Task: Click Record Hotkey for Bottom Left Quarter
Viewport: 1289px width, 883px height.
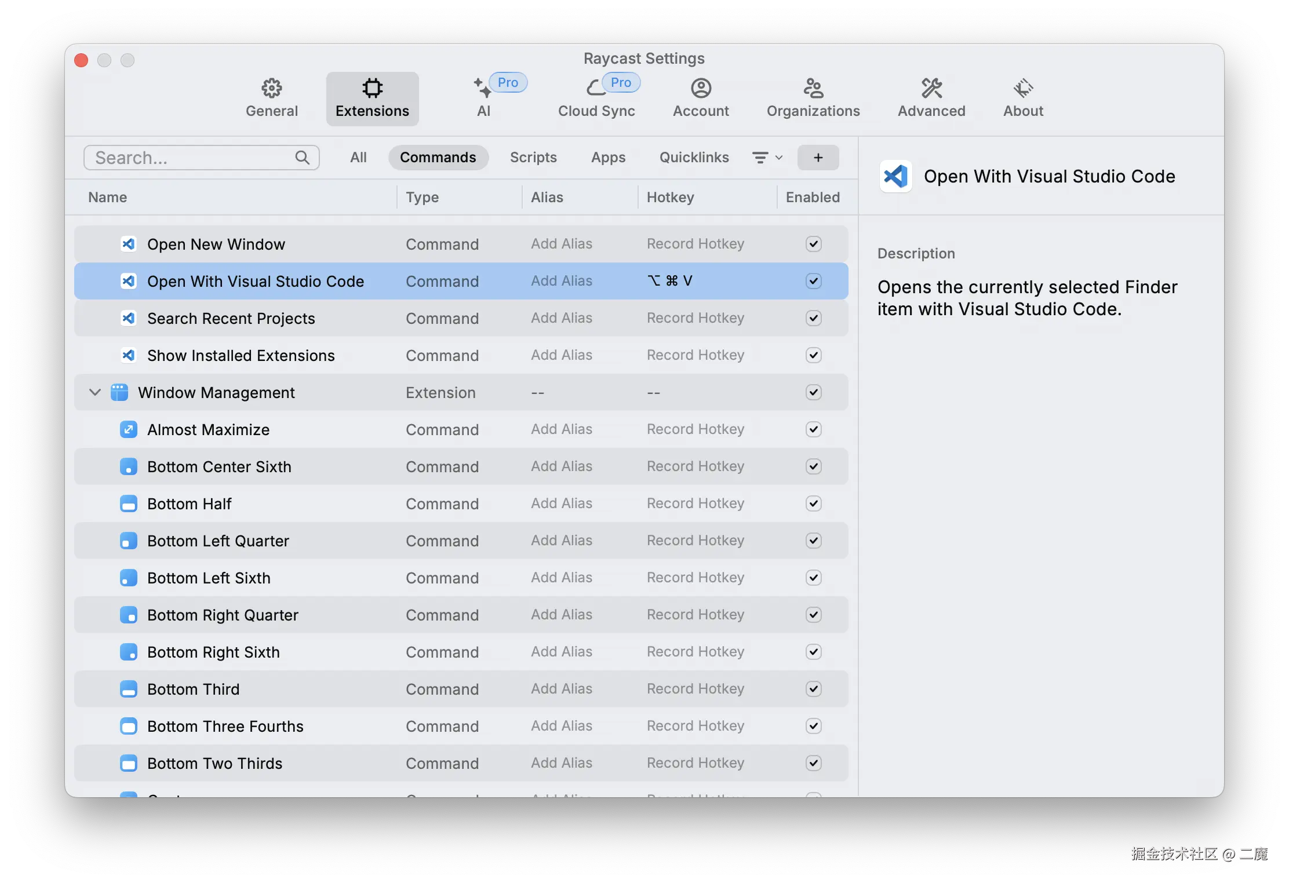Action: (695, 541)
